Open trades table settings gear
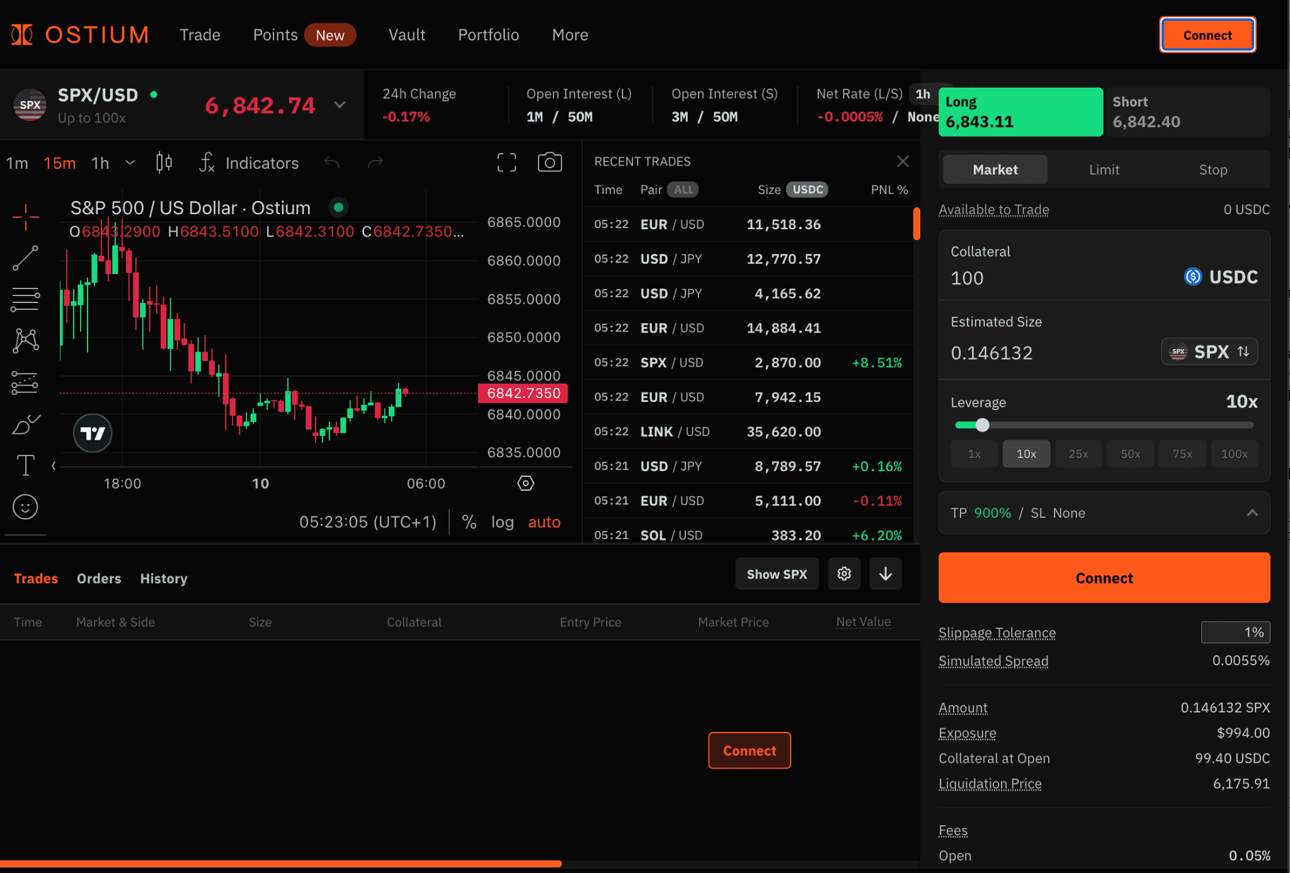This screenshot has height=873, width=1290. [x=843, y=574]
